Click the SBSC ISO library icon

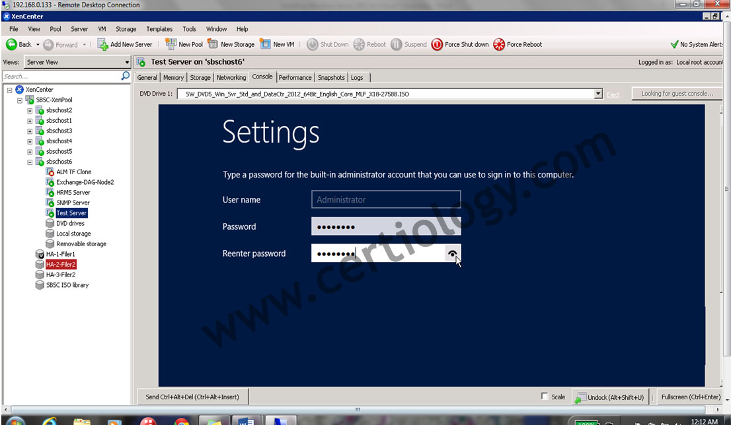tap(40, 285)
